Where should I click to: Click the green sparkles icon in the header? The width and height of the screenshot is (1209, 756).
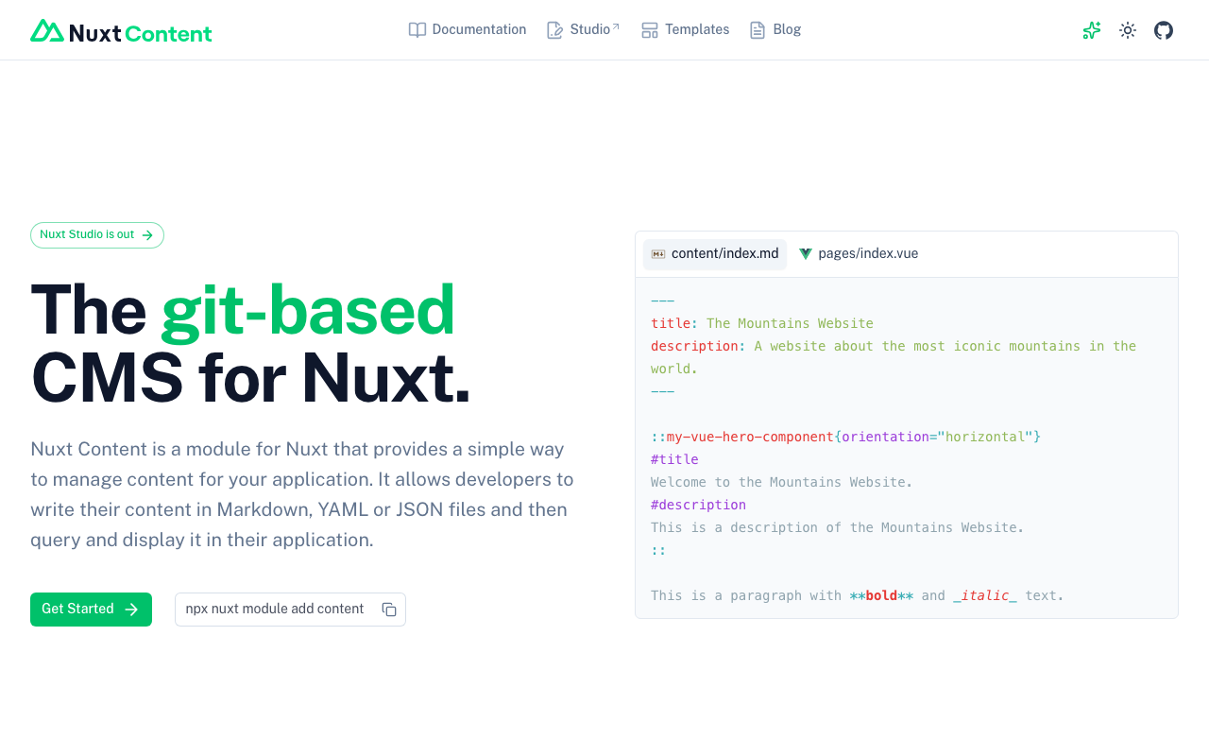click(1091, 29)
